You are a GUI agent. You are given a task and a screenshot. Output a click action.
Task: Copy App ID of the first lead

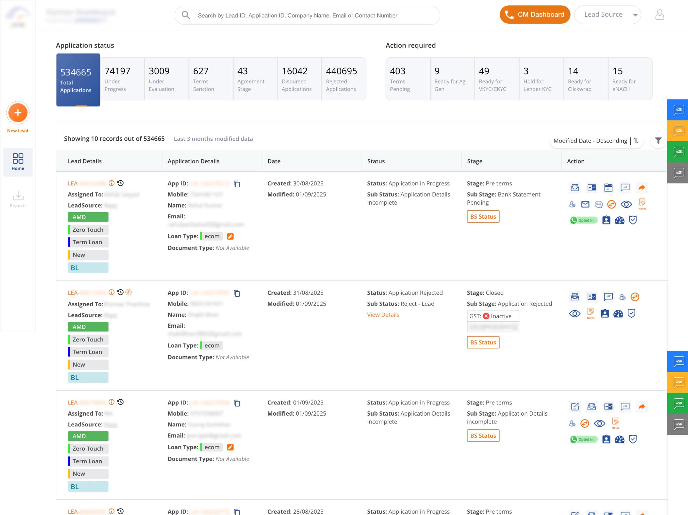[237, 184]
